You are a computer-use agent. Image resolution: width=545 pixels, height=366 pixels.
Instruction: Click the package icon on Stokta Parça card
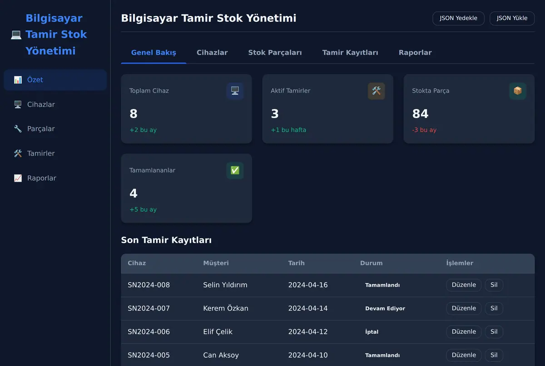point(518,91)
